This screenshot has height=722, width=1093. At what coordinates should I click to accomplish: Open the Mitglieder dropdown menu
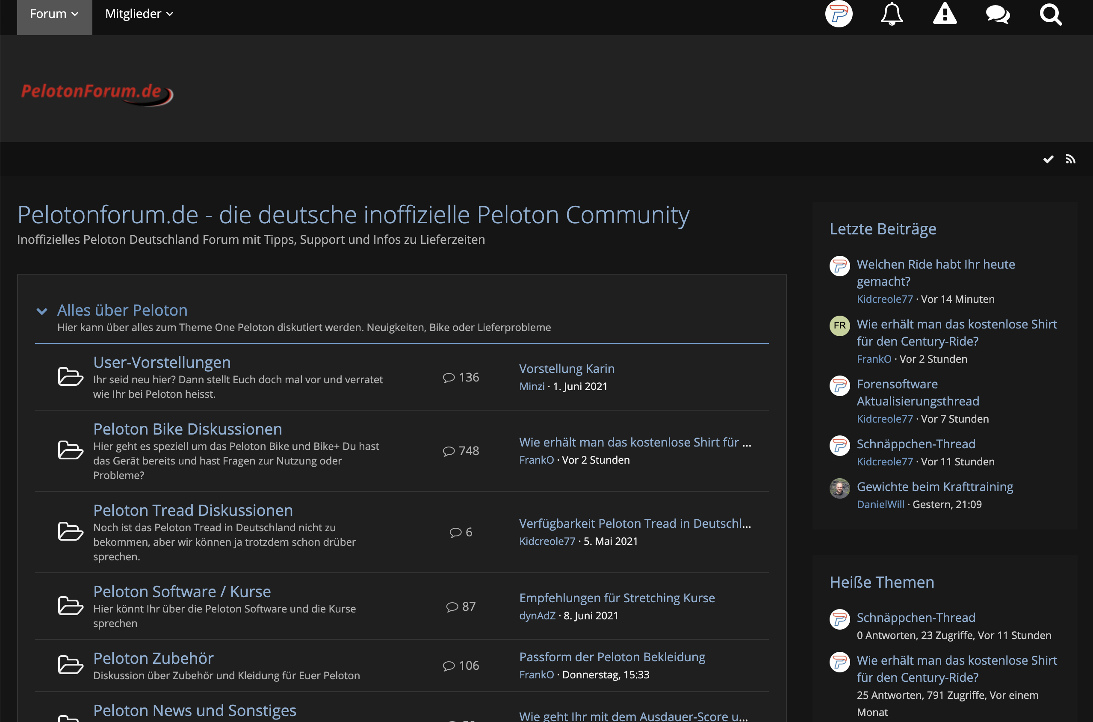pyautogui.click(x=139, y=14)
